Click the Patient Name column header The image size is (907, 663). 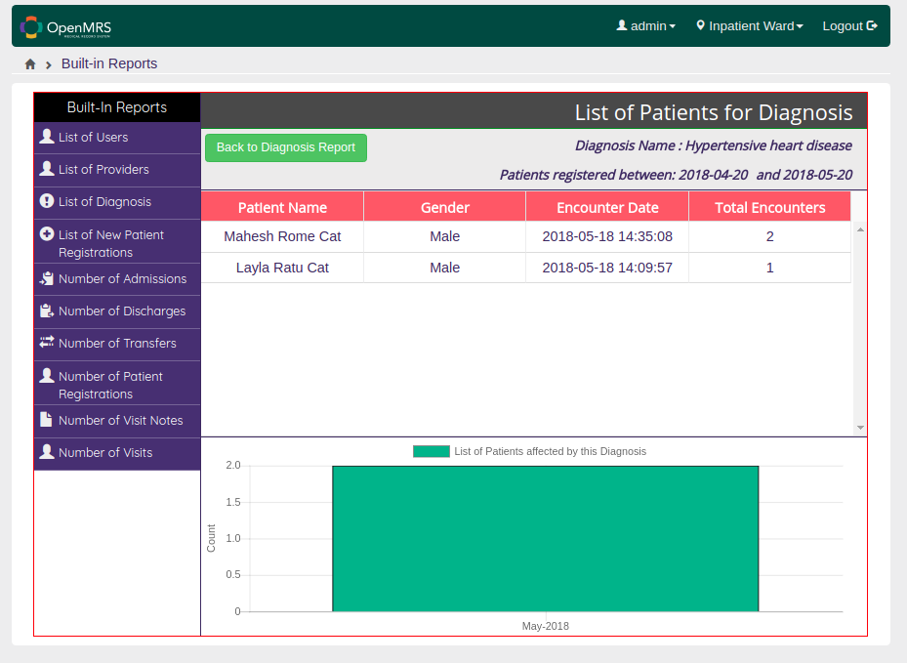click(282, 207)
